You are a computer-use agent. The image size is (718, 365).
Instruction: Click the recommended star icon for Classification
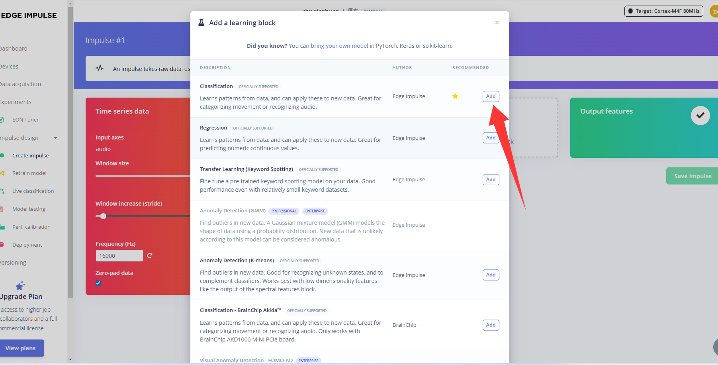(x=455, y=96)
